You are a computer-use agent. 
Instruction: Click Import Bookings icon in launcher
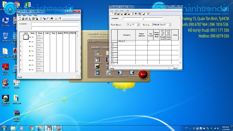click(120, 72)
